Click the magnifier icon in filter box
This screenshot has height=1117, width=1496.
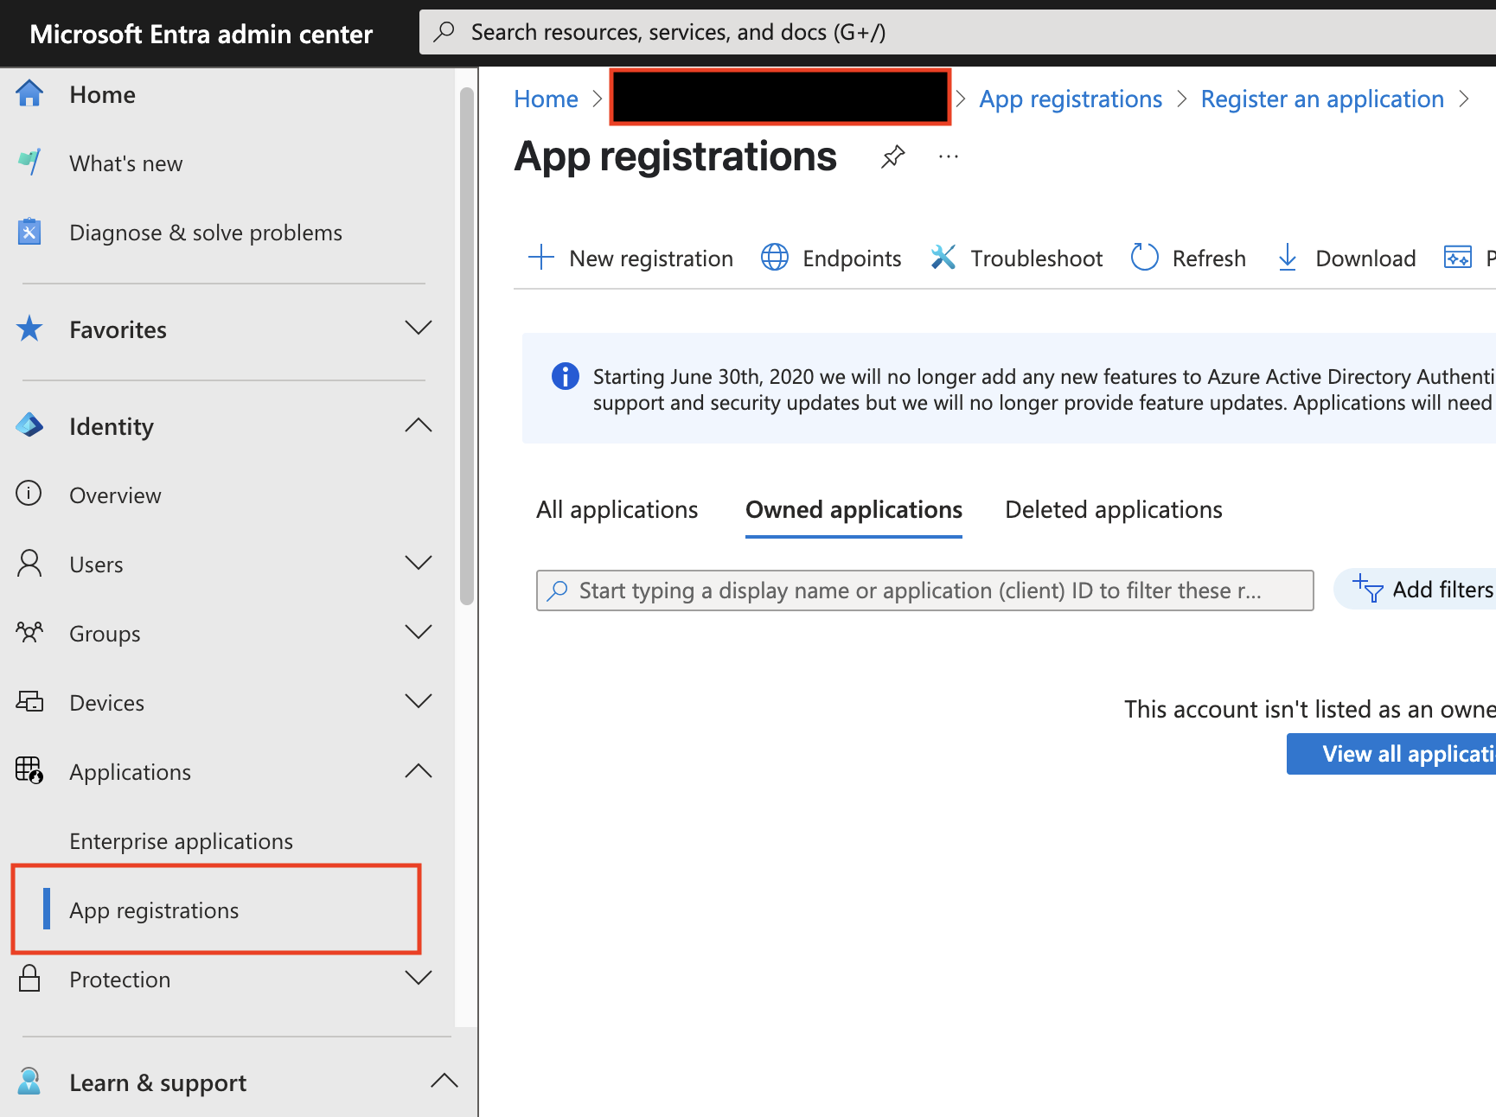click(558, 590)
